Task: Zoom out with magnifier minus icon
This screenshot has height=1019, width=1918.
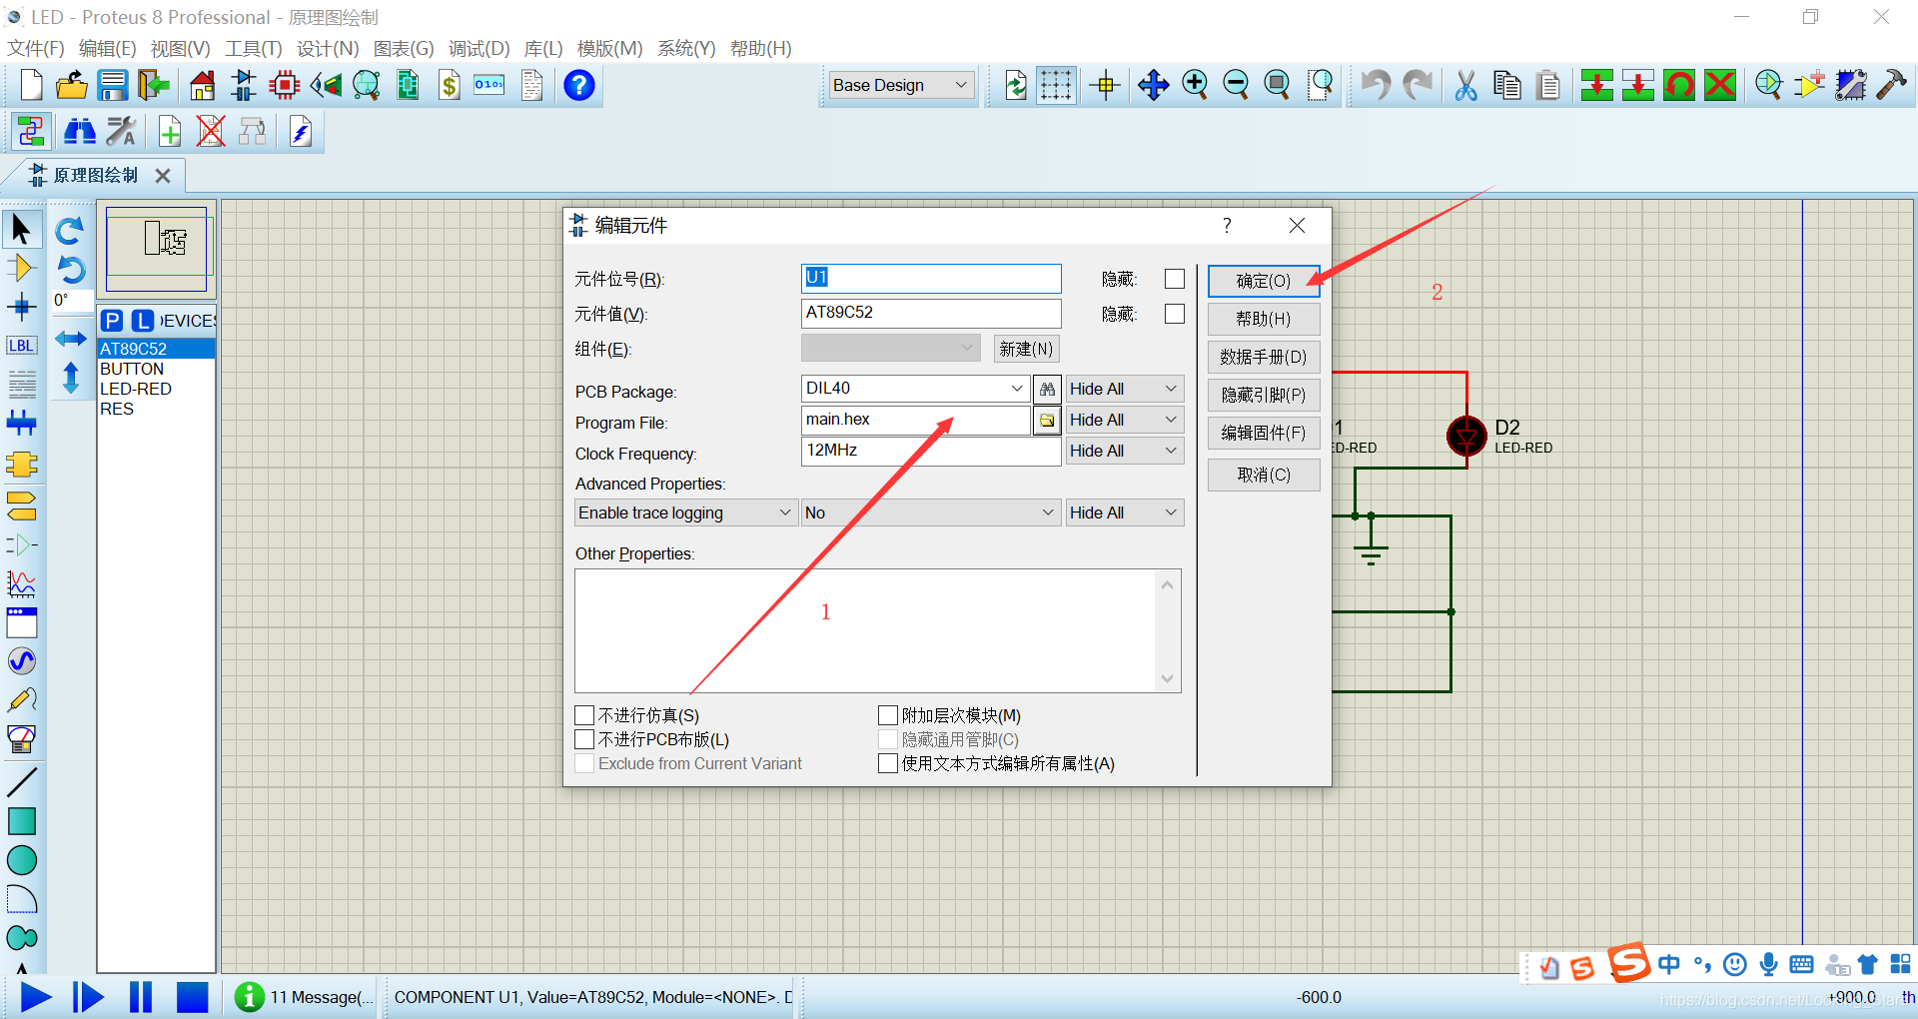Action: [x=1236, y=85]
